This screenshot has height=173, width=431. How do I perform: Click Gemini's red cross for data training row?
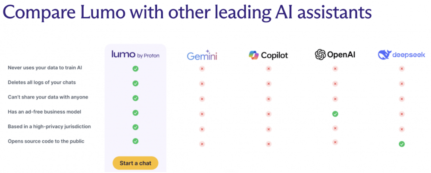(202, 69)
